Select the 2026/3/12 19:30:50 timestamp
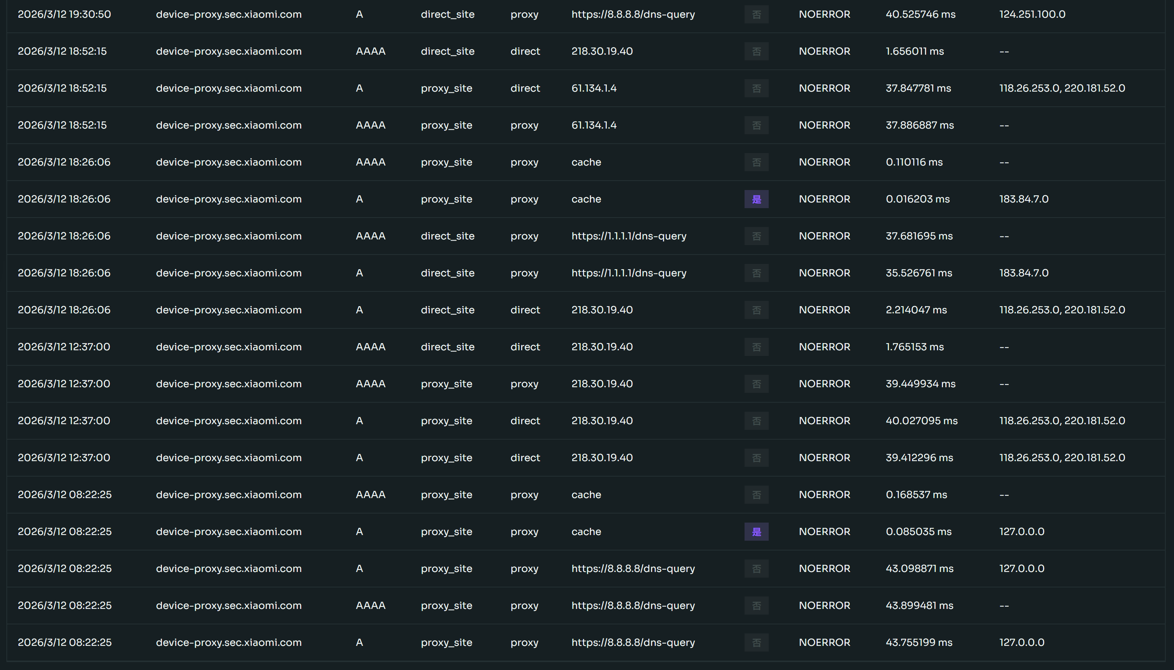 (64, 14)
